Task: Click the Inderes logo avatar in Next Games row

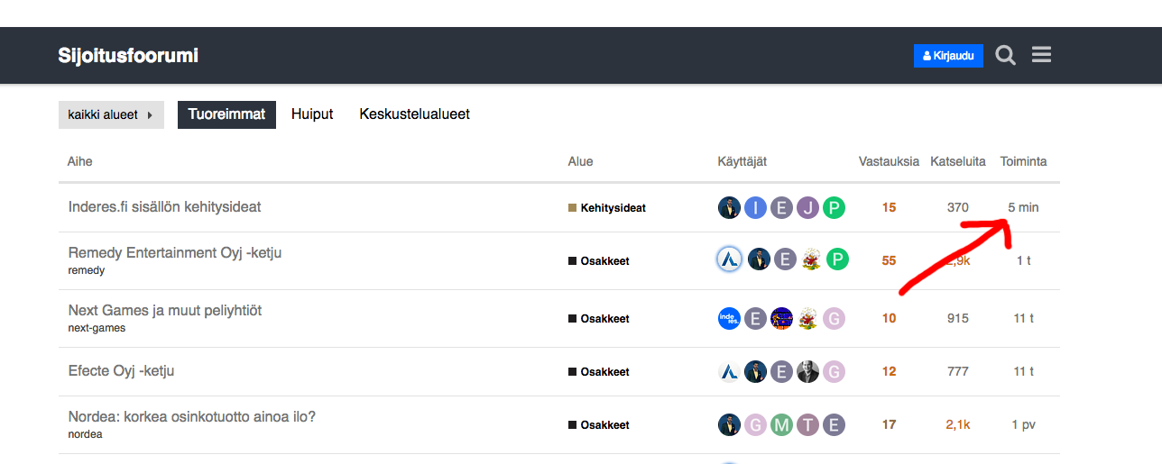Action: point(729,318)
